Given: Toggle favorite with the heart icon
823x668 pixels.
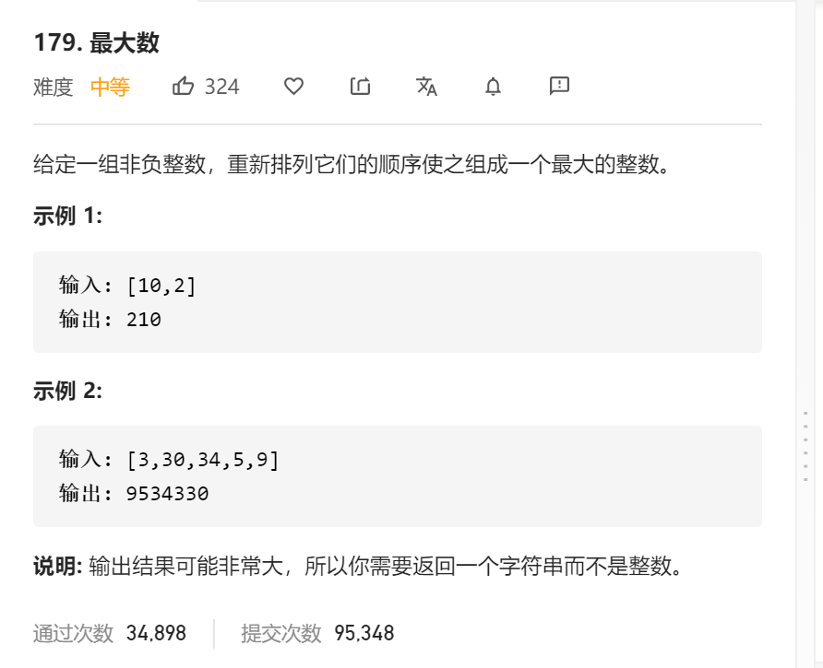Looking at the screenshot, I should [x=292, y=86].
